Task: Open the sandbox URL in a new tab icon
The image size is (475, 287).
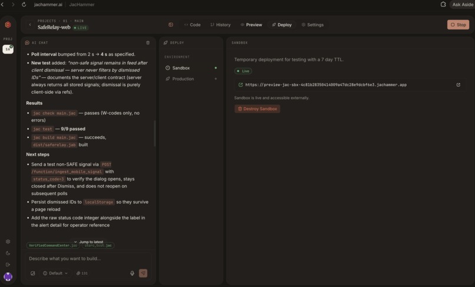Action: (458, 85)
